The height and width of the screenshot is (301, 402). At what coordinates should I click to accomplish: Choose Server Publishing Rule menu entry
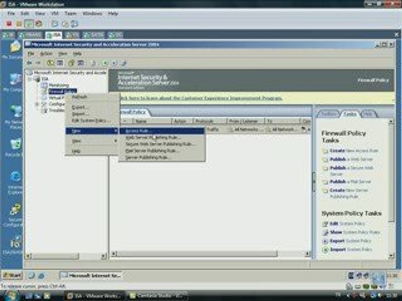pyautogui.click(x=162, y=158)
